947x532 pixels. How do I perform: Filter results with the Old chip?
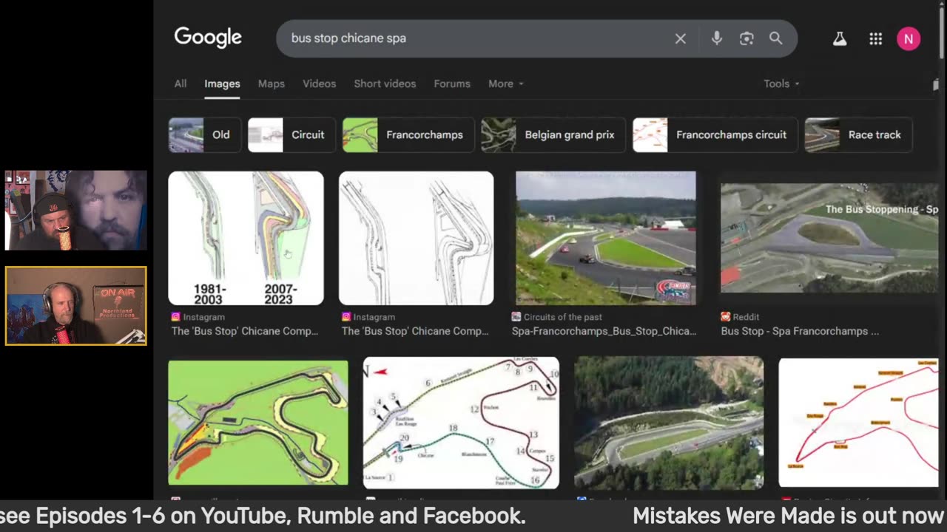coord(204,134)
